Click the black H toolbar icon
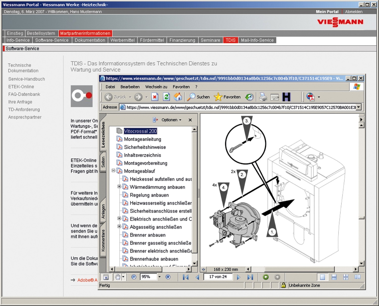Viewport: 379px width, 306px height. click(x=286, y=97)
